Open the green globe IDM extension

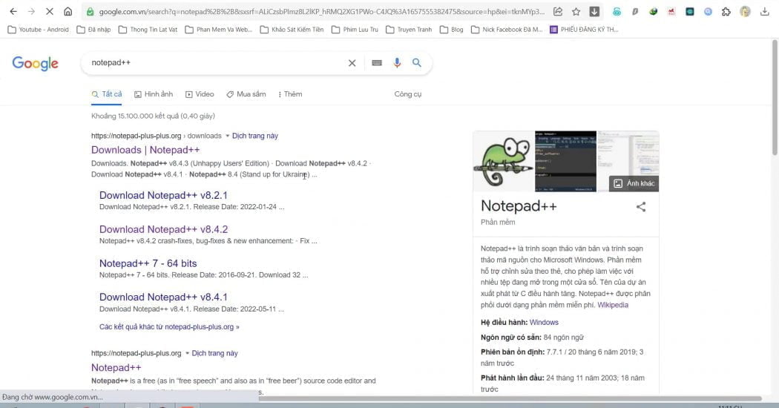654,11
